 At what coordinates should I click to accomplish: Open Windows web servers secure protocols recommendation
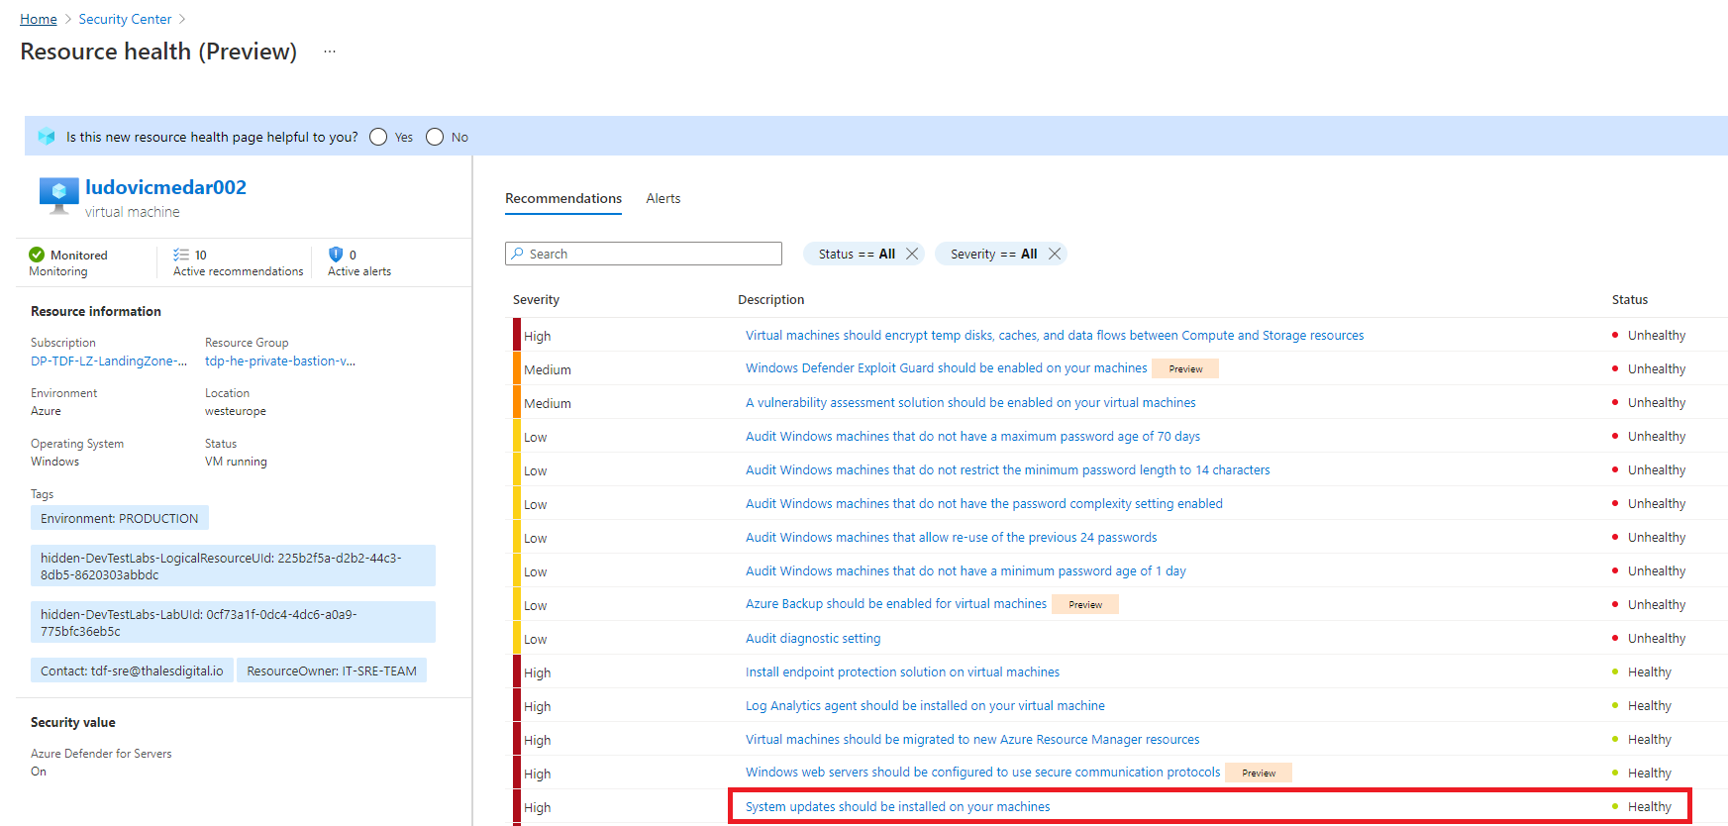(982, 772)
